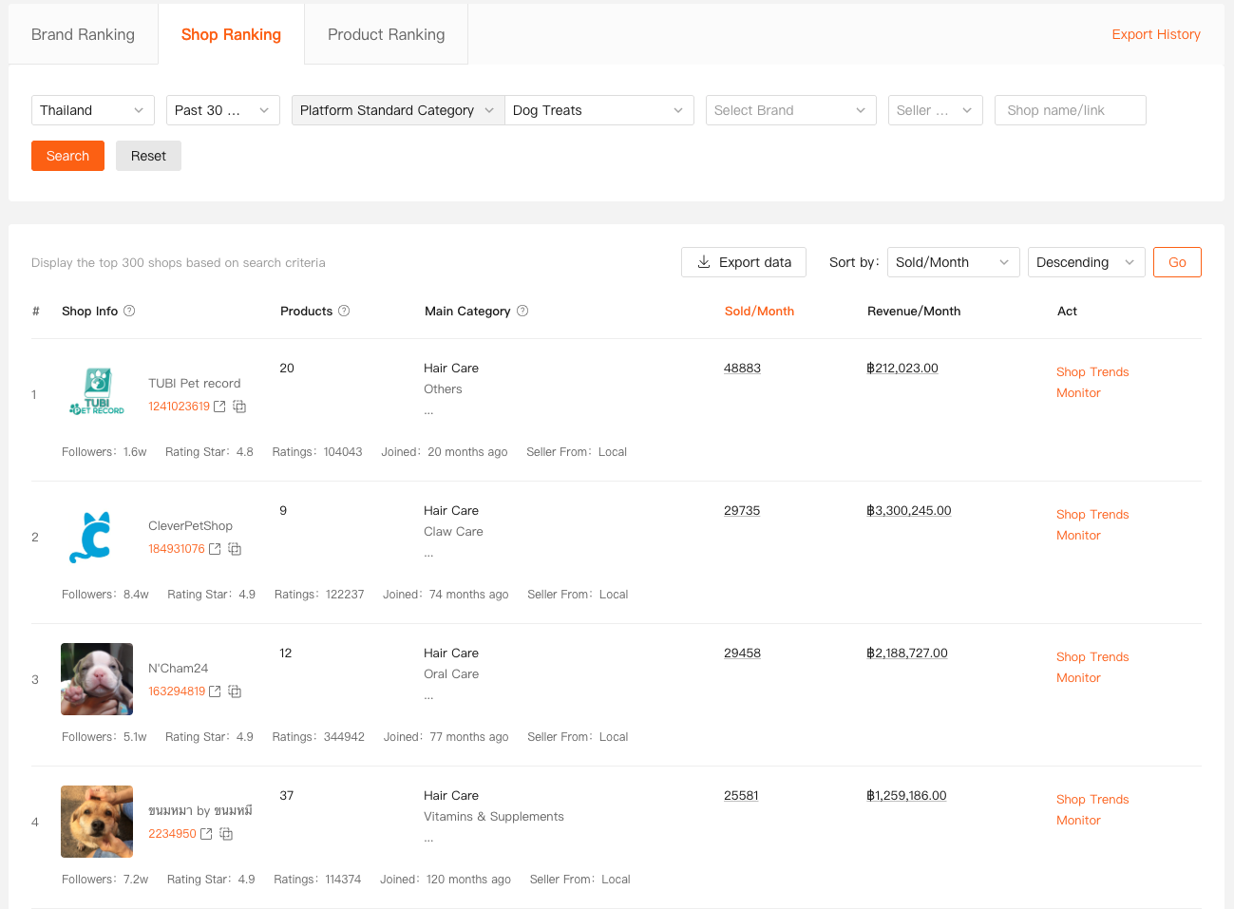Switch to the Brand Ranking tab
Screen dimensions: 1234x909
[x=83, y=34]
